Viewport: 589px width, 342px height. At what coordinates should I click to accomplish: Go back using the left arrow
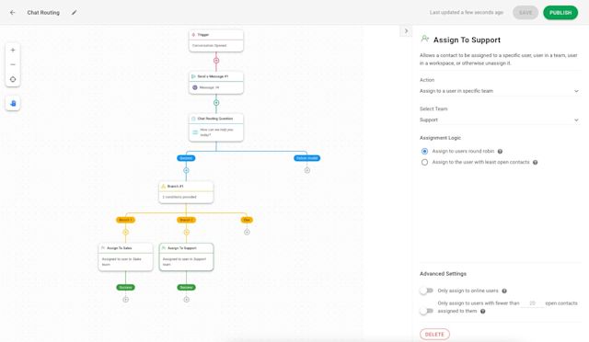tap(12, 12)
